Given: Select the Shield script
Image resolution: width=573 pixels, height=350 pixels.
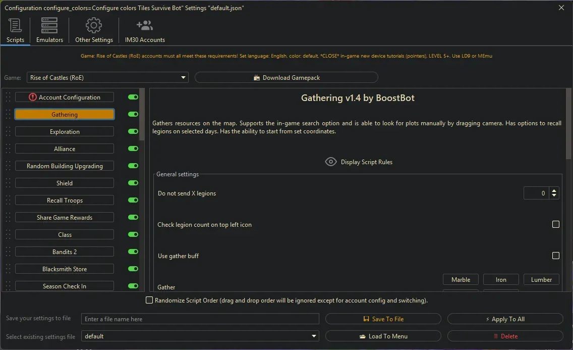Looking at the screenshot, I should click(x=65, y=183).
